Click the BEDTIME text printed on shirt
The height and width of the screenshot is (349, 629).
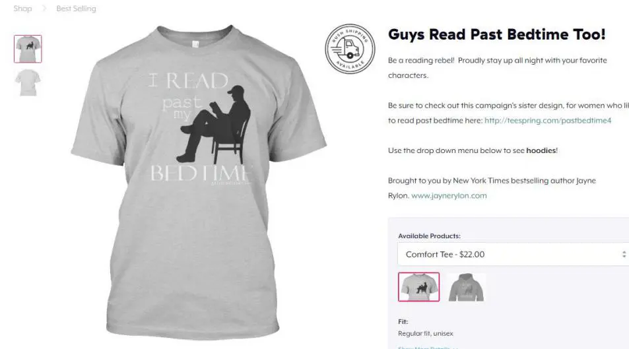point(201,174)
